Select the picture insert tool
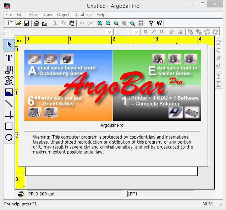 9,92
